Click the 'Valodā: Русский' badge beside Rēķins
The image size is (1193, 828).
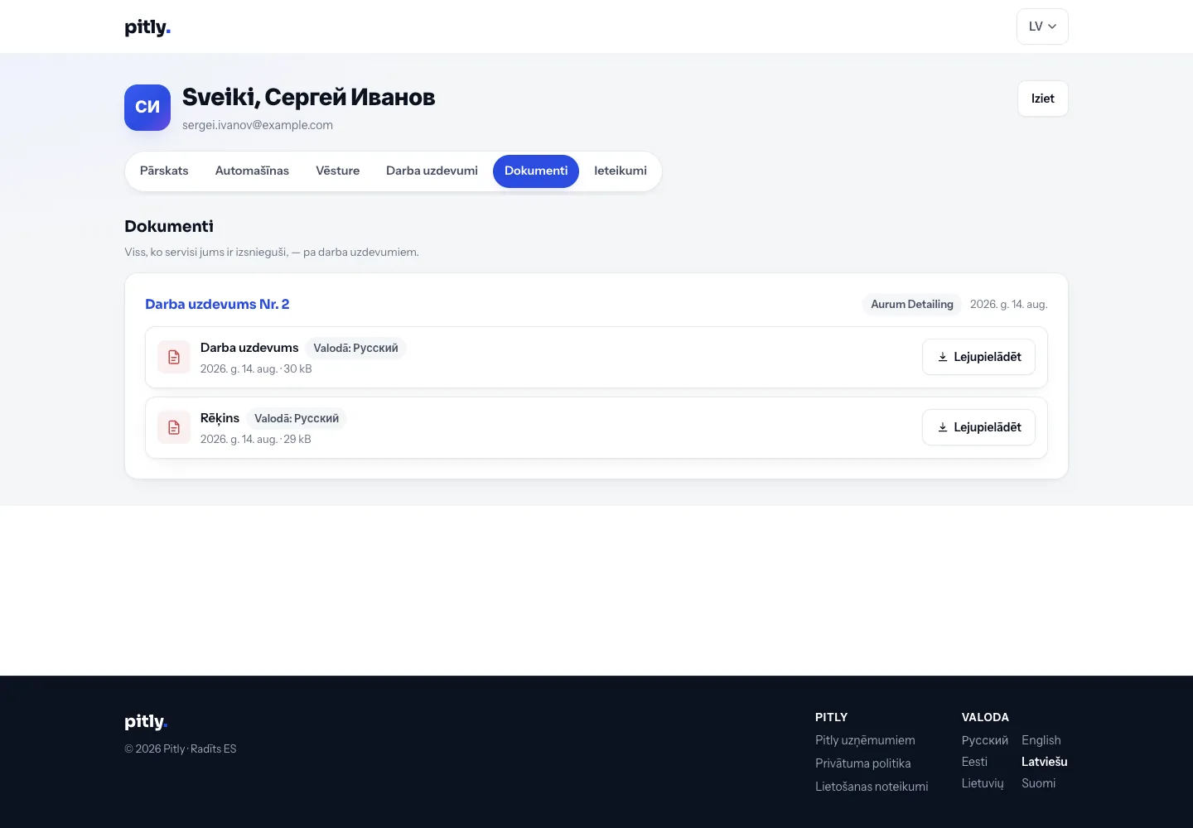pyautogui.click(x=297, y=419)
